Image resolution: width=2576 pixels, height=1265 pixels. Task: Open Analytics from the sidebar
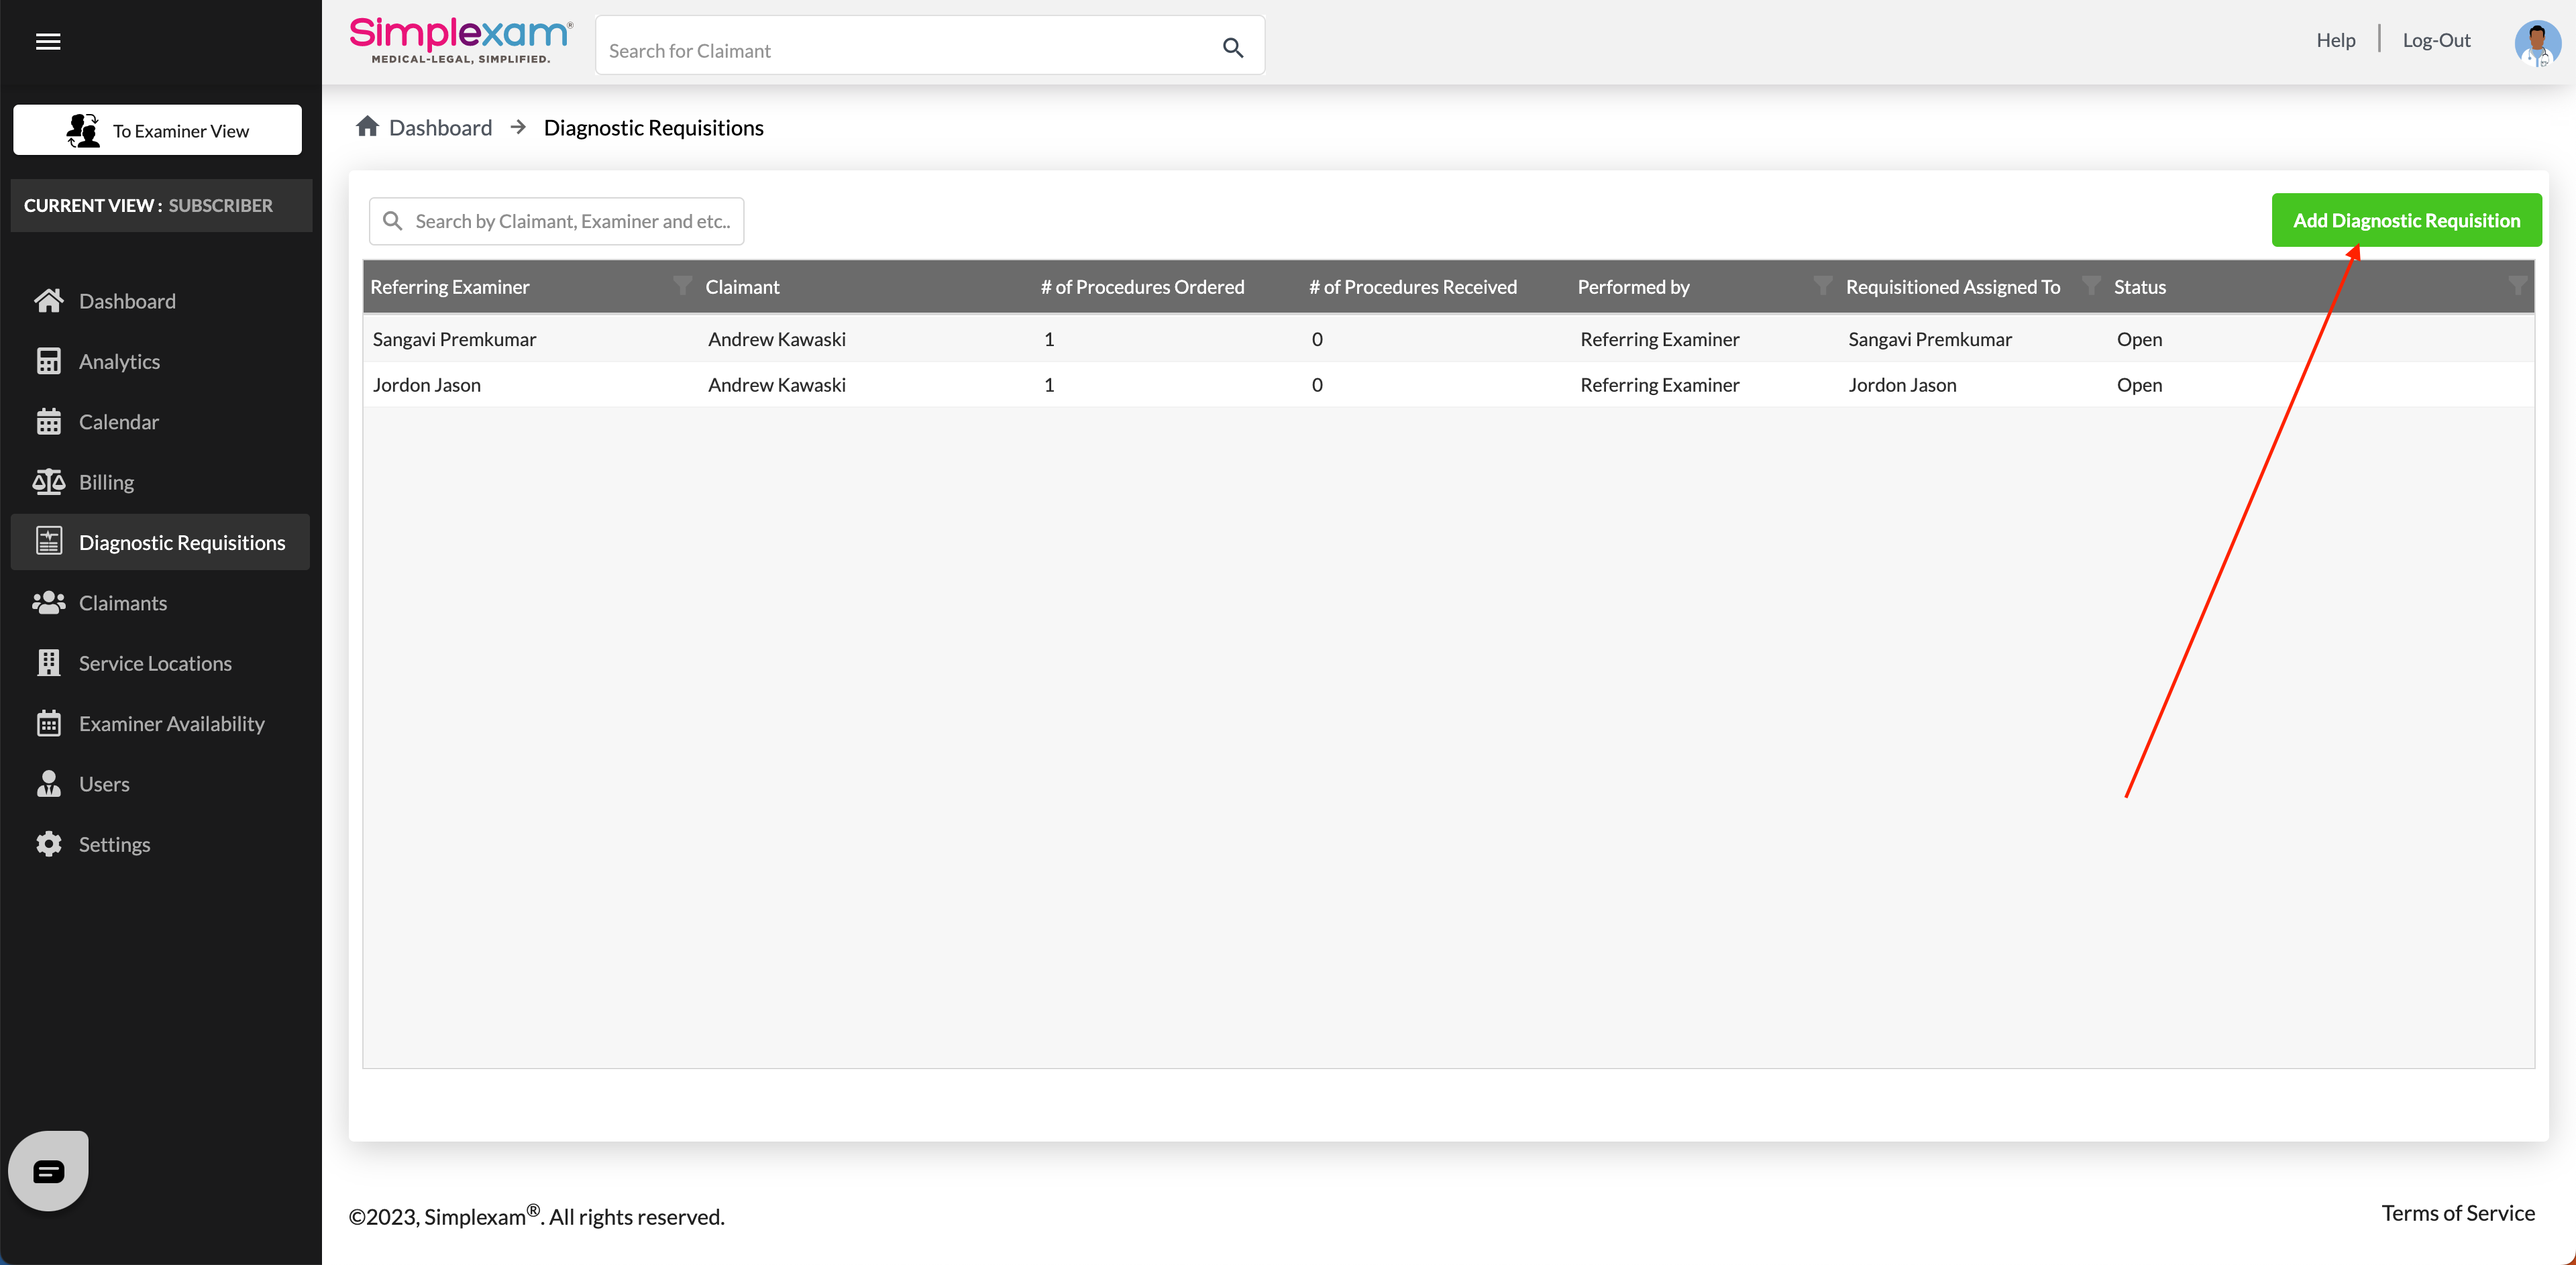coord(118,361)
